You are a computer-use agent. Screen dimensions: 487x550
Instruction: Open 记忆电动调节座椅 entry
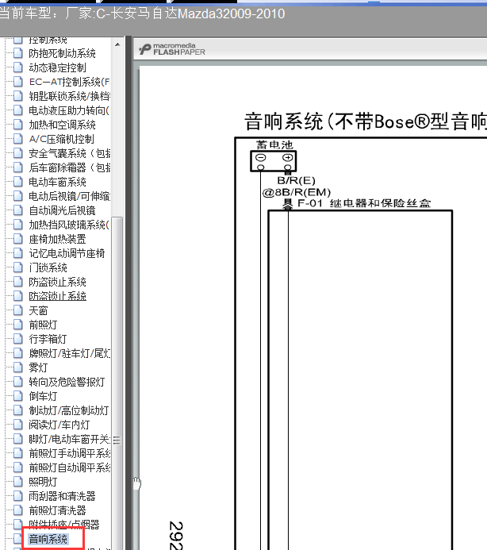67,253
